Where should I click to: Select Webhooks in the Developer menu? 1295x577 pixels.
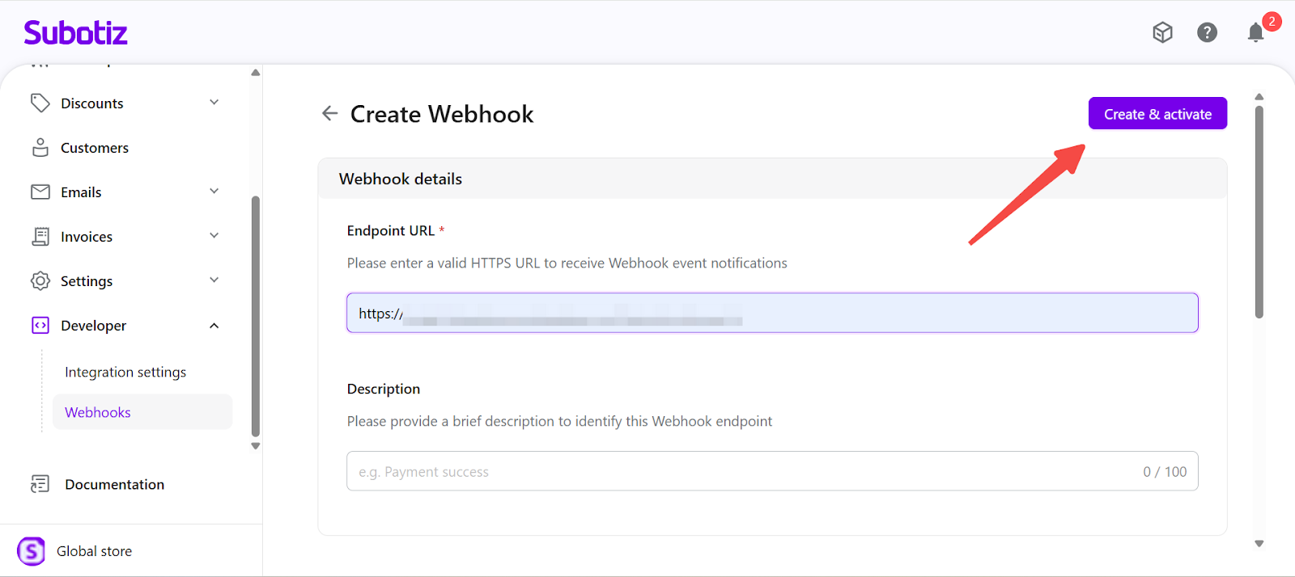(98, 412)
